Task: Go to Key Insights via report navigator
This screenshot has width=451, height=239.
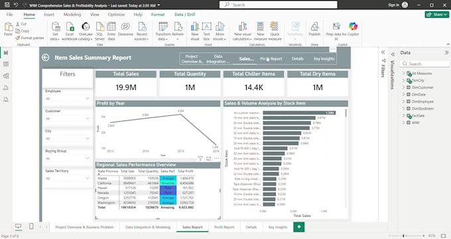Action: 324,59
